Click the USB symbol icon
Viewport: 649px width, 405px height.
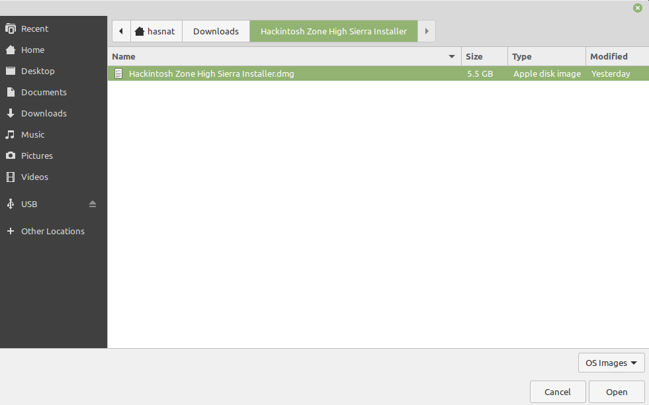[x=11, y=204]
